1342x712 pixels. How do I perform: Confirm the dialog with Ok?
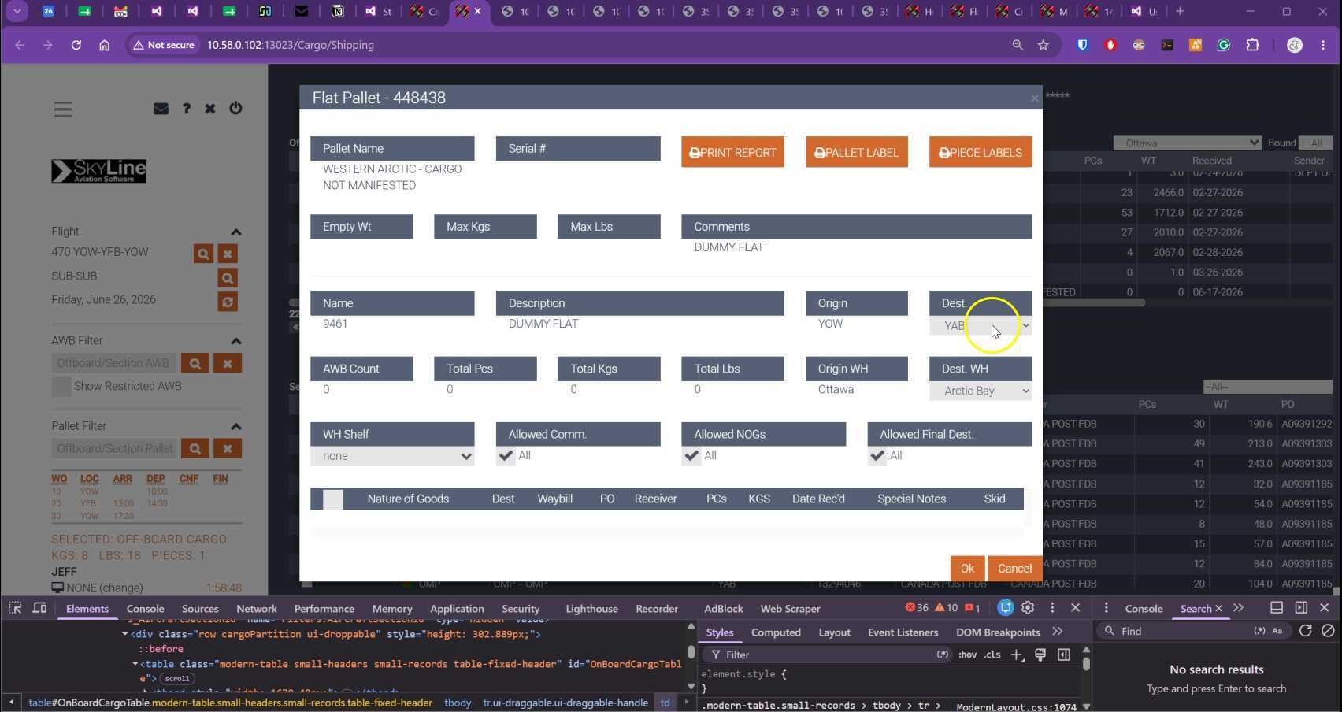pyautogui.click(x=967, y=568)
